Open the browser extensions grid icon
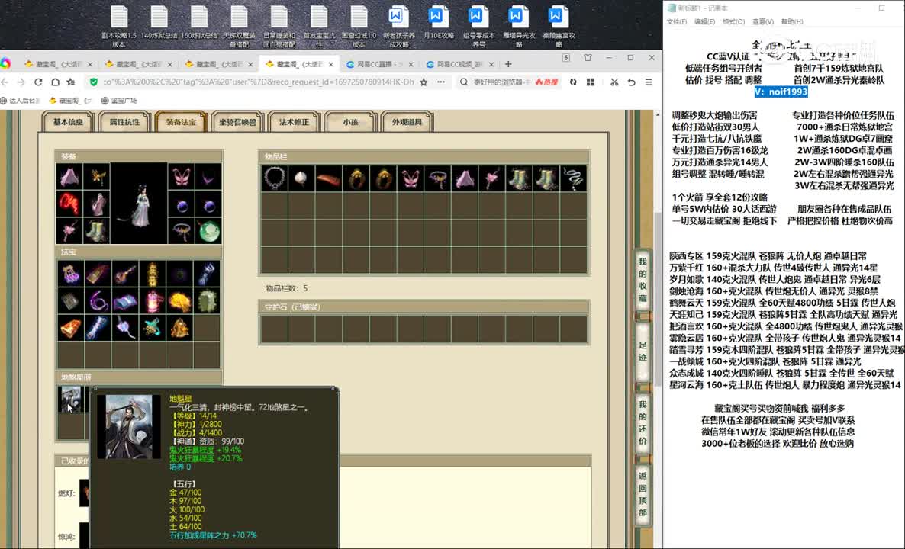 tap(591, 82)
